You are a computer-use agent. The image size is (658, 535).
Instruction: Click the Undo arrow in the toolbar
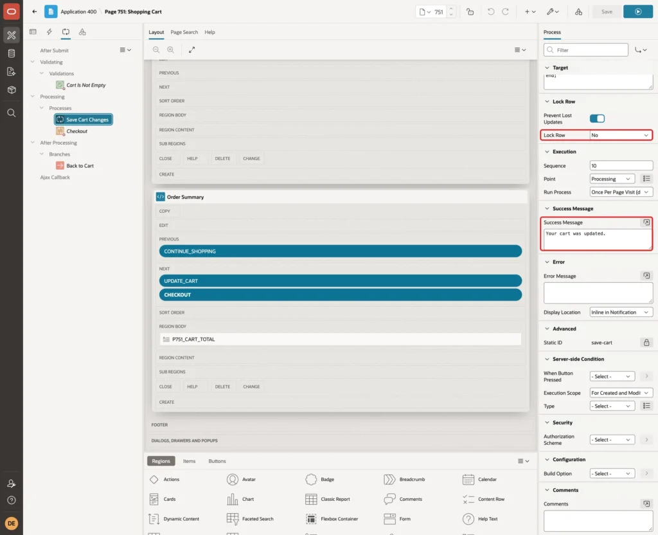pos(490,12)
